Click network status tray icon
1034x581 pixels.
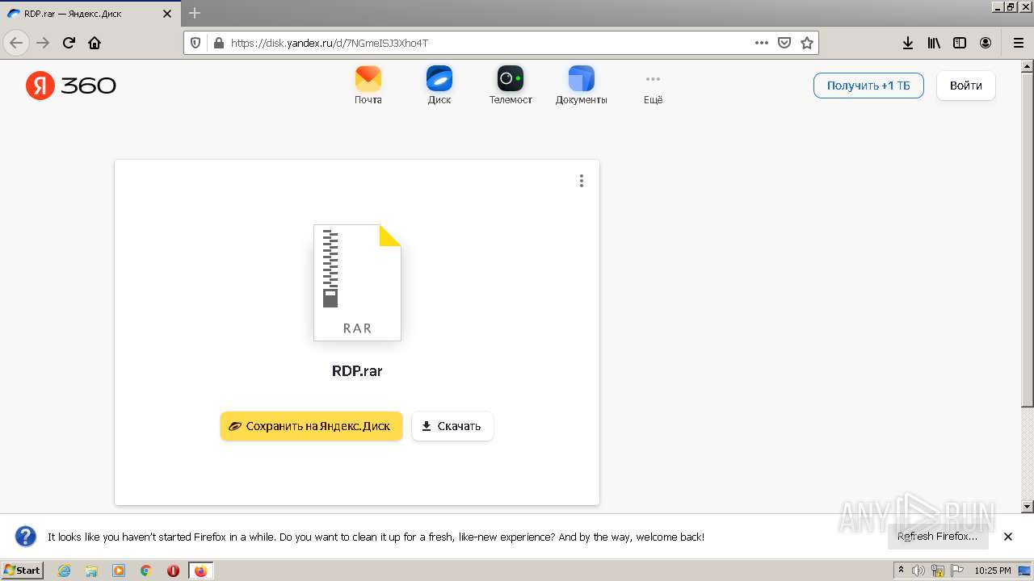(938, 571)
